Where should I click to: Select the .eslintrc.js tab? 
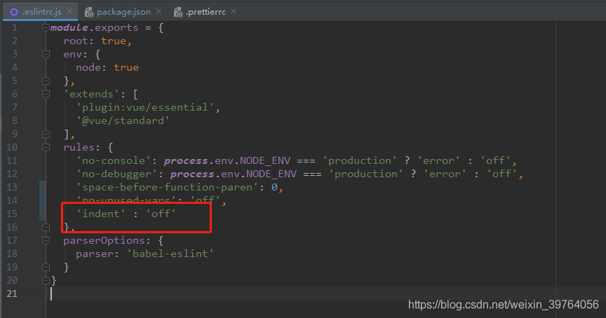(x=42, y=12)
